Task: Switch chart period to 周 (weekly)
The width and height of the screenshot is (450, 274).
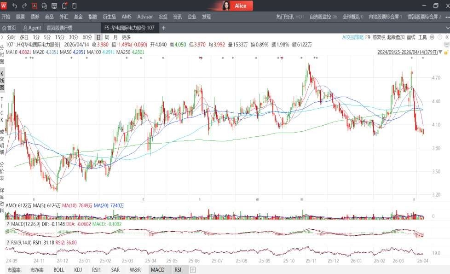Action: pyautogui.click(x=107, y=37)
